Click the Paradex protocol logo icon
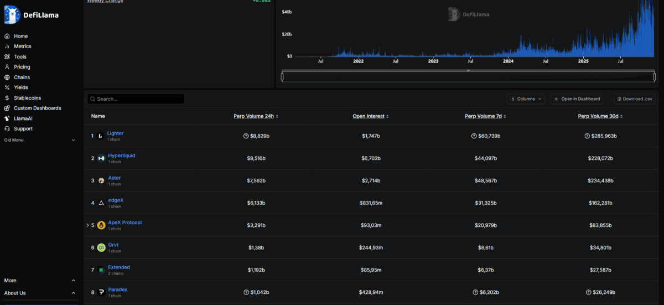 pyautogui.click(x=101, y=292)
